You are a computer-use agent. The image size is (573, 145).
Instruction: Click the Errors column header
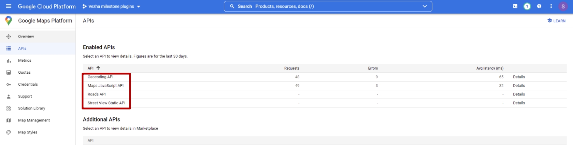(x=373, y=68)
